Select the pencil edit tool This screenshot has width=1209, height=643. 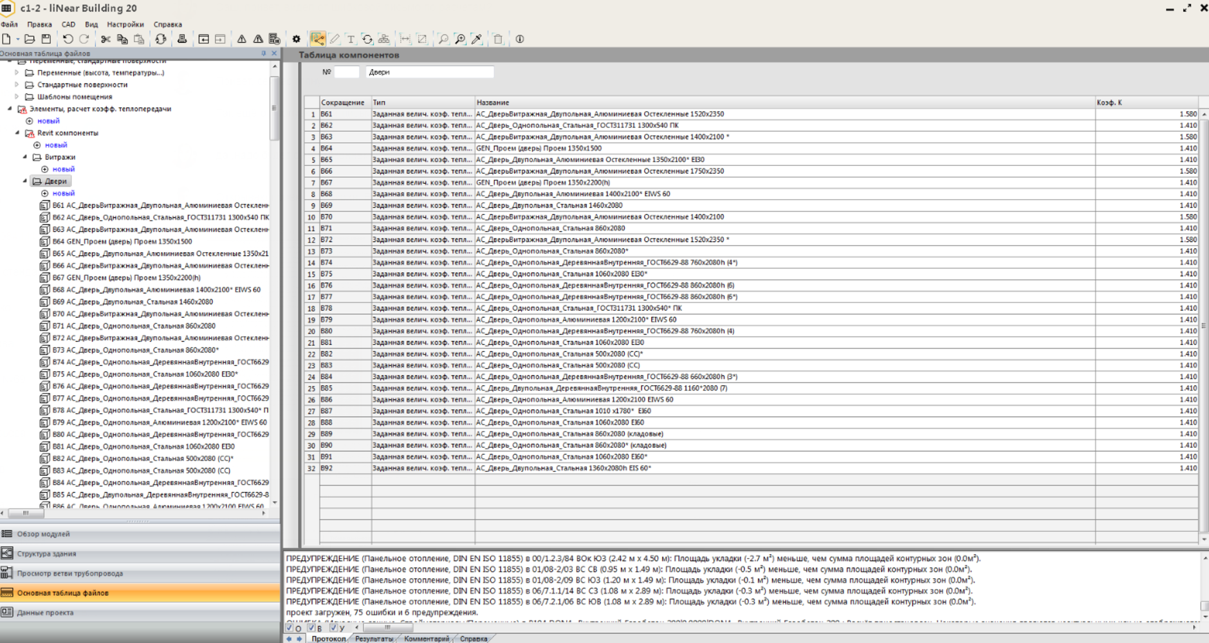pyautogui.click(x=335, y=39)
